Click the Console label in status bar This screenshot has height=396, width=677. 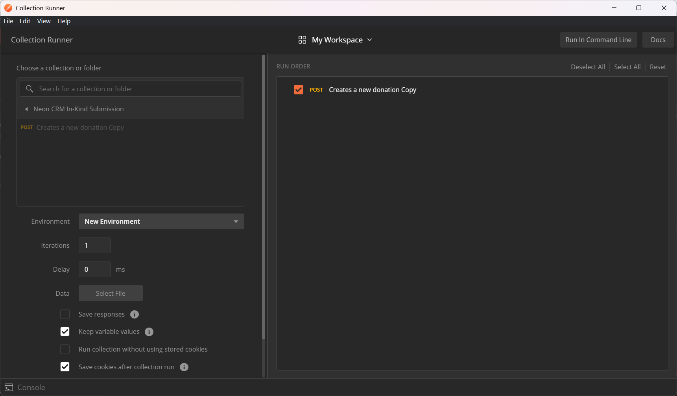tap(31, 387)
